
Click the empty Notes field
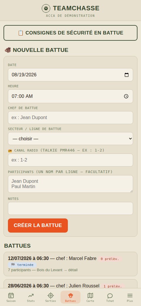coord(70,208)
